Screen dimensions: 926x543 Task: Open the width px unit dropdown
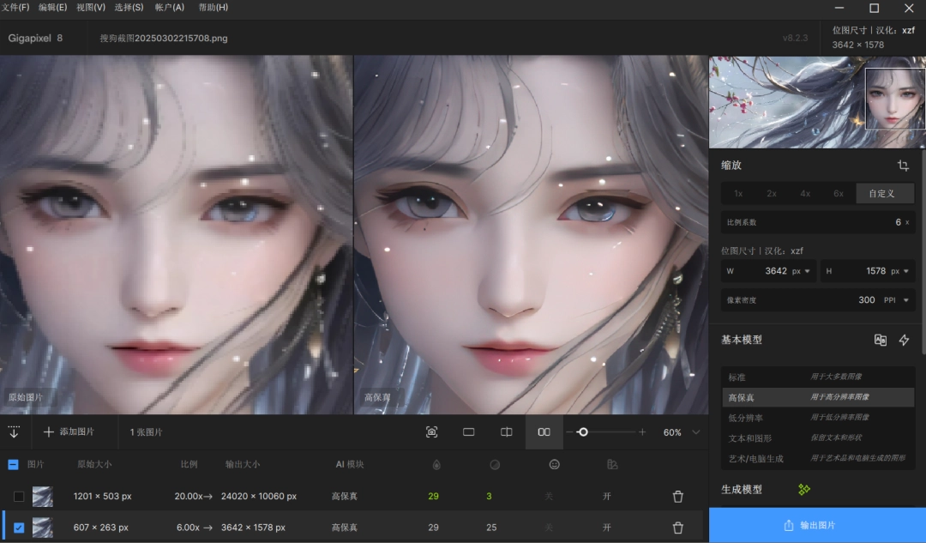[x=802, y=271]
